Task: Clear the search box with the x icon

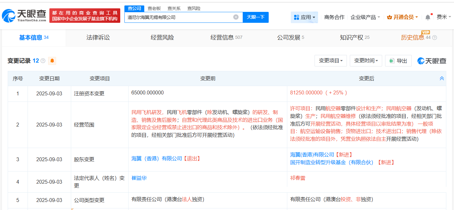Action: [x=236, y=17]
